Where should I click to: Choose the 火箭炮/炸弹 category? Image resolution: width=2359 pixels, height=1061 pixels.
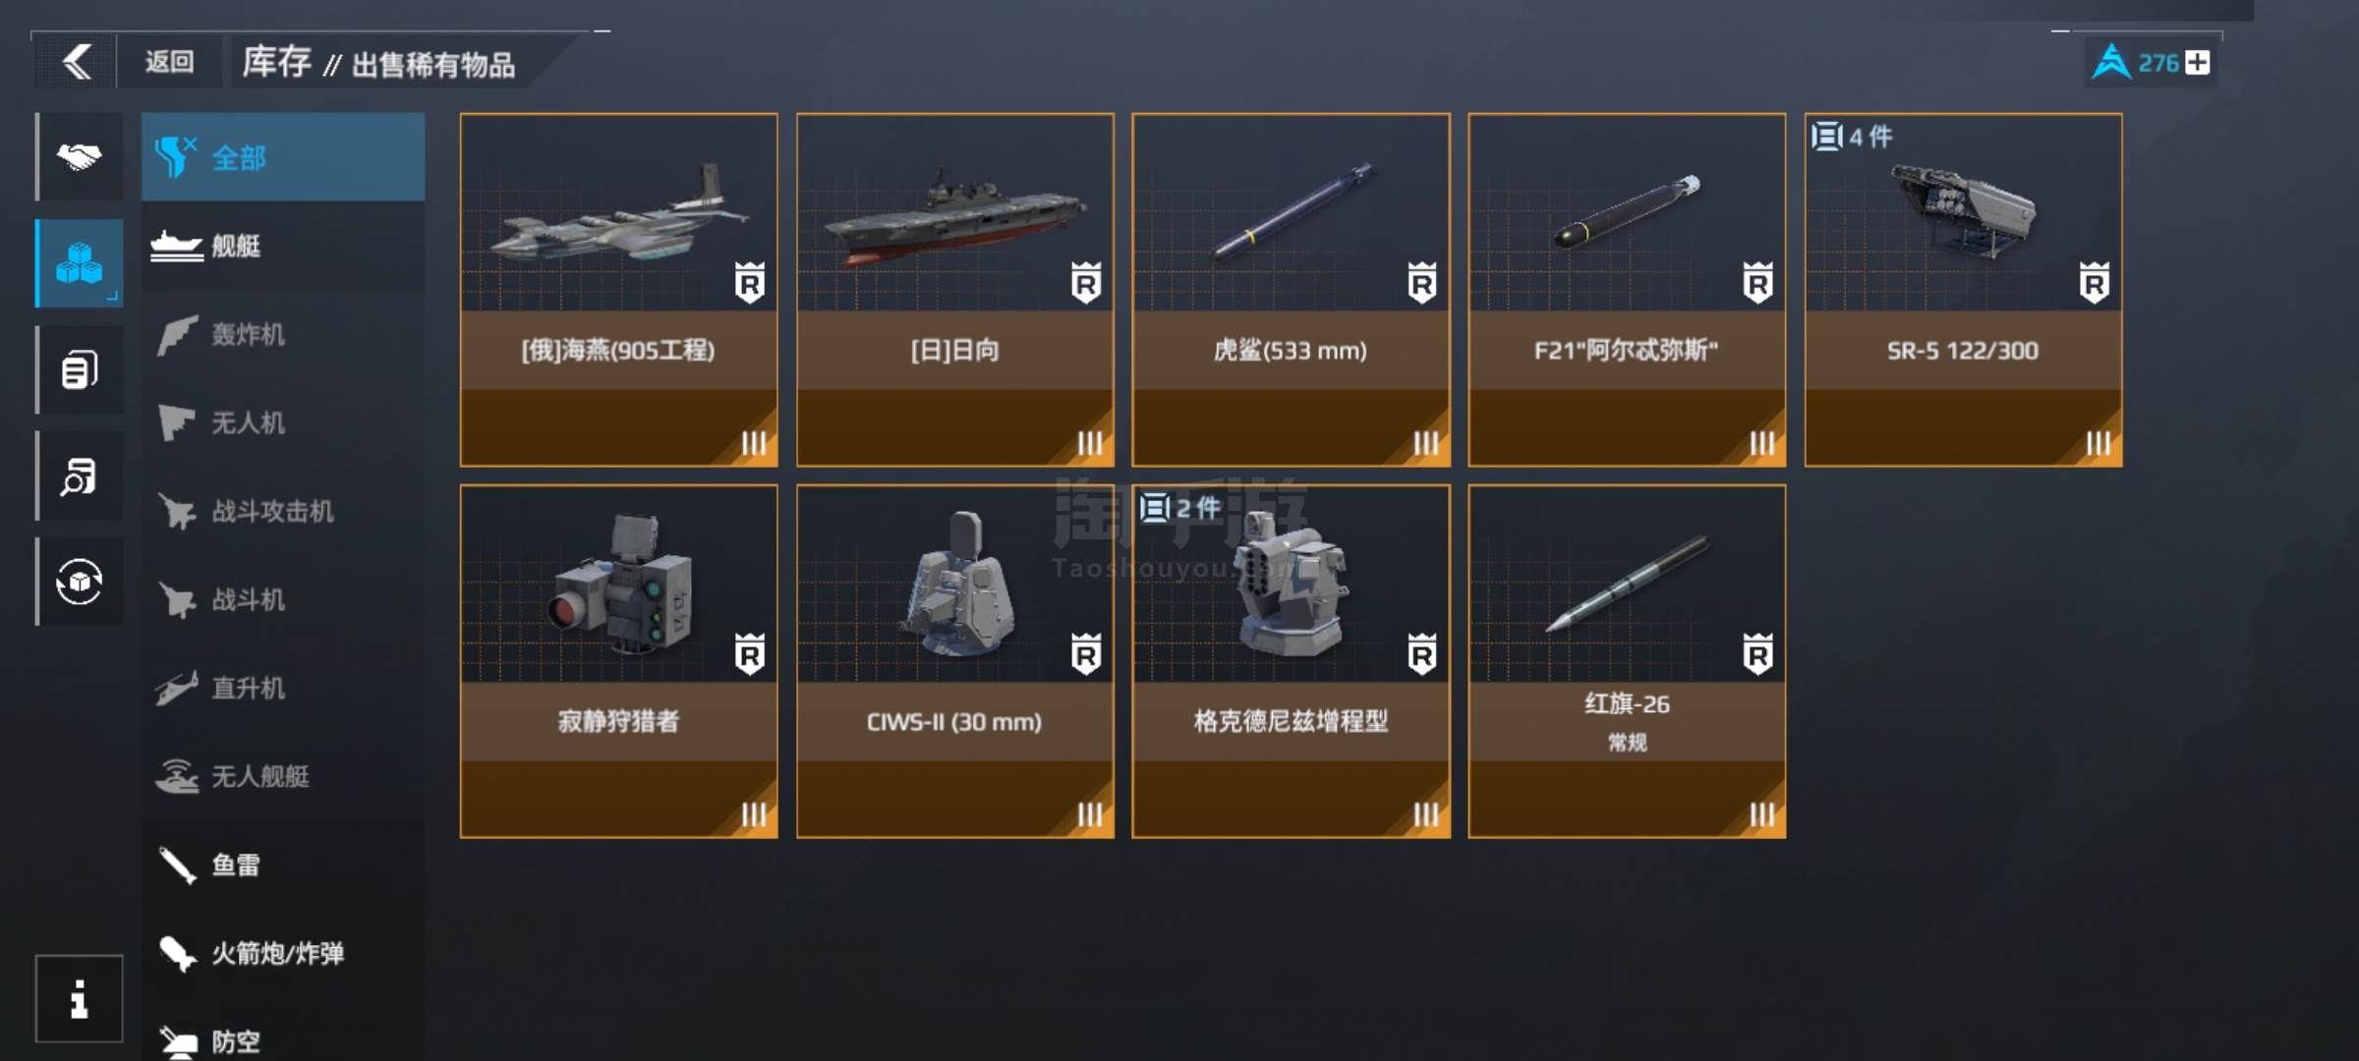[283, 953]
